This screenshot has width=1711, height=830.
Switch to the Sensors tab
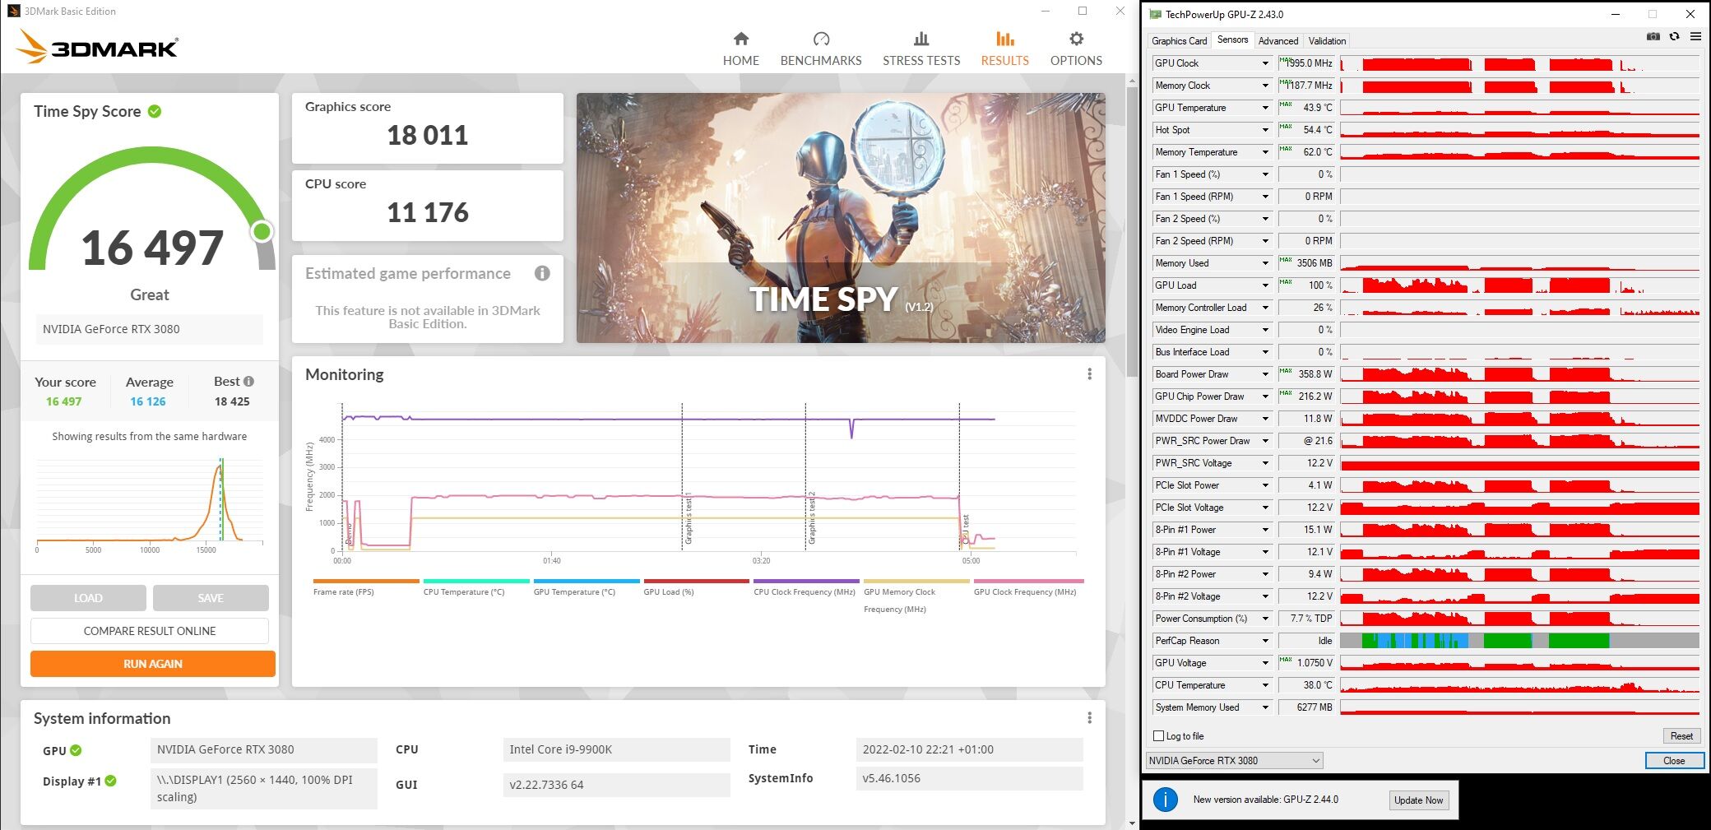point(1232,39)
